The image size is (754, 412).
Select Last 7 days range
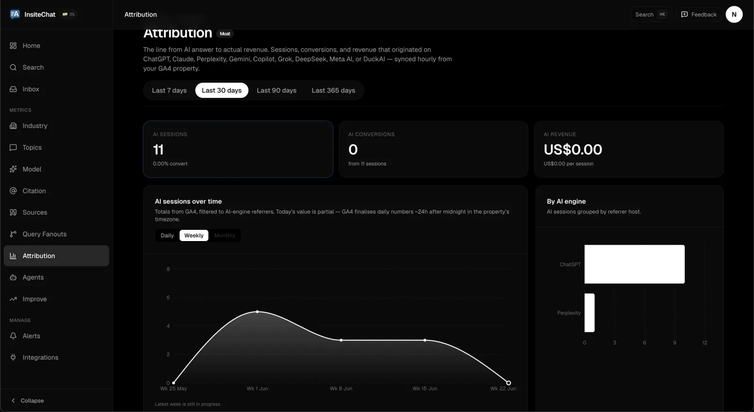coord(169,90)
